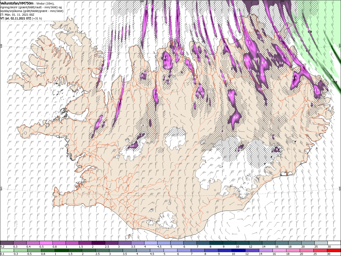This screenshot has width=341, height=256.
Task: Pick the deep blue 10 swatch, lower legend bar
Action: [238, 250]
